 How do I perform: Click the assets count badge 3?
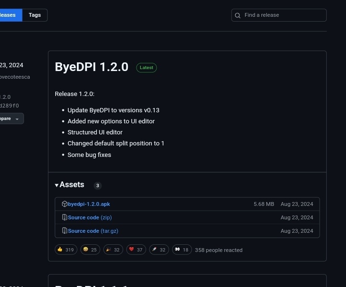98,186
